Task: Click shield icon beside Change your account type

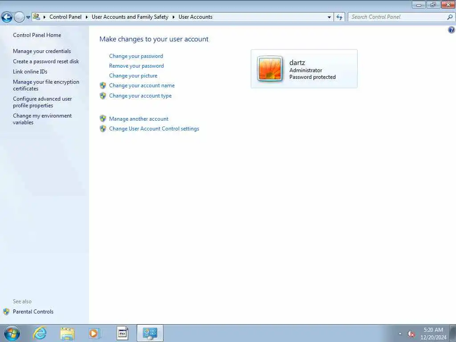Action: pos(103,96)
